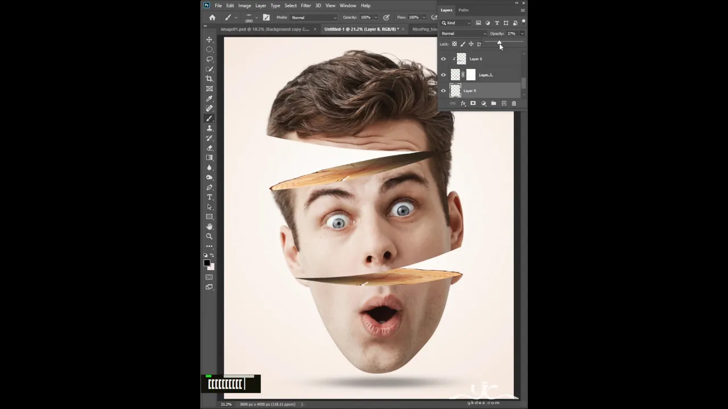Viewport: 728px width, 409px height.
Task: Expand the Kind filter dropdown
Action: pyautogui.click(x=457, y=23)
